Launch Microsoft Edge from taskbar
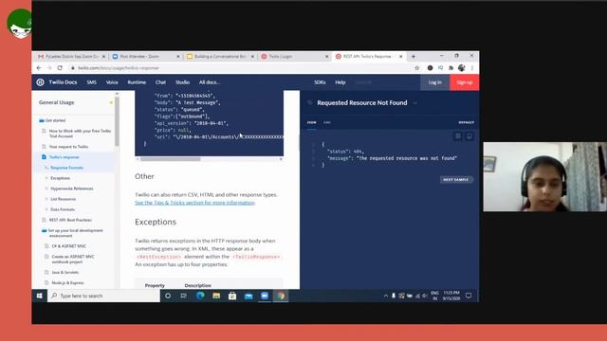The height and width of the screenshot is (341, 607). click(x=200, y=296)
